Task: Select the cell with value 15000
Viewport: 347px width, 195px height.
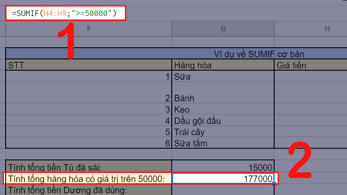Action: 223,167
